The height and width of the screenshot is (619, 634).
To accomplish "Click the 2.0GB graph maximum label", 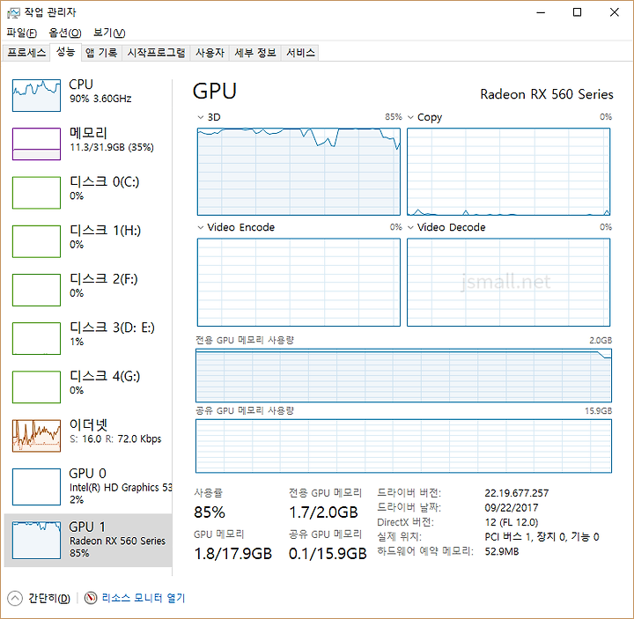I will click(x=601, y=341).
